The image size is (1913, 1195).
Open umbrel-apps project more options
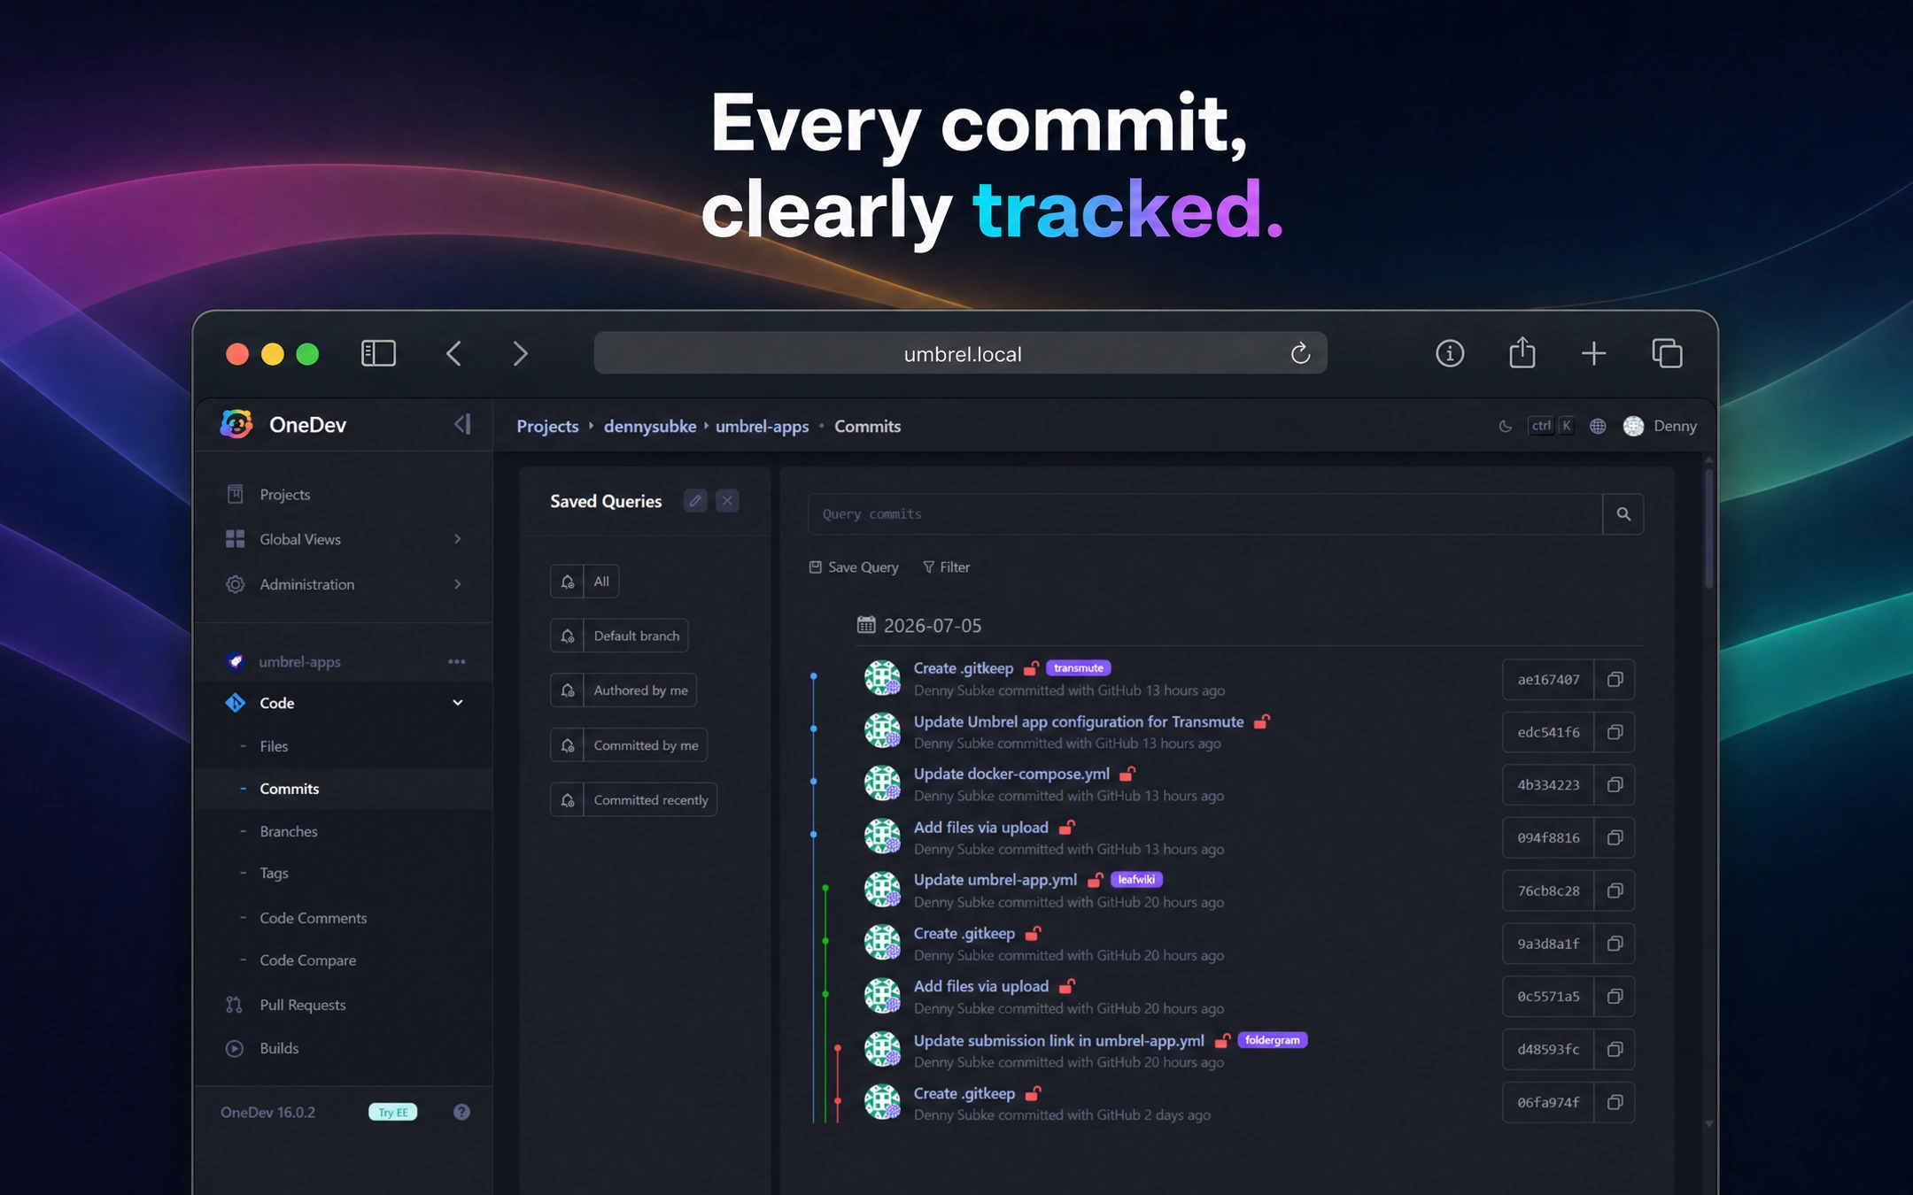[x=457, y=661]
